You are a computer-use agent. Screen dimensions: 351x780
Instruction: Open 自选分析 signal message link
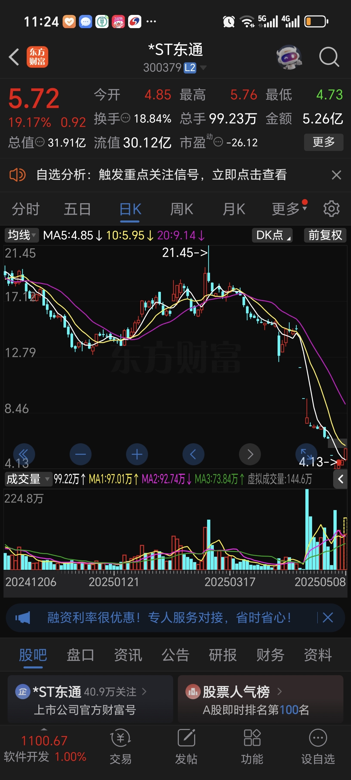[x=161, y=175]
